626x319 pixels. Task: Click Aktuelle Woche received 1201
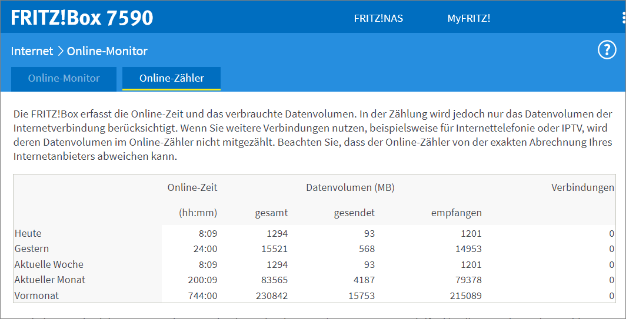pos(471,264)
